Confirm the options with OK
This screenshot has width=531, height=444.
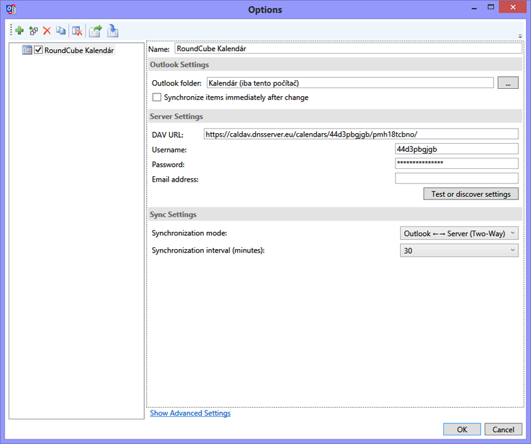(x=462, y=429)
